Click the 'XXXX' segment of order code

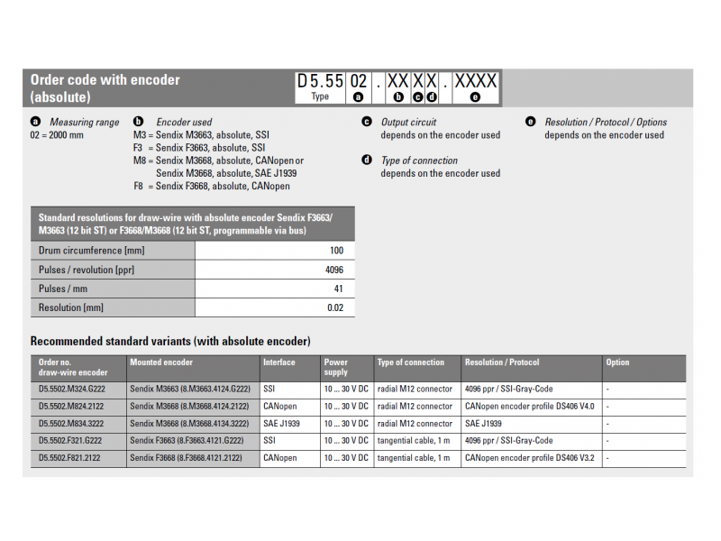pyautogui.click(x=476, y=87)
